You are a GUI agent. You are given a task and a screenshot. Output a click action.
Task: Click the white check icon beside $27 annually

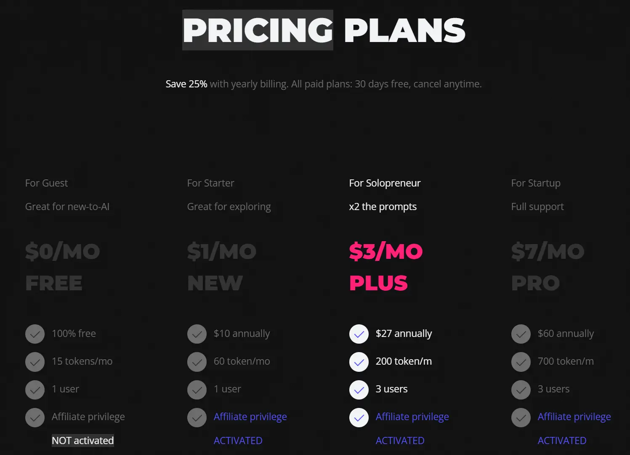359,334
